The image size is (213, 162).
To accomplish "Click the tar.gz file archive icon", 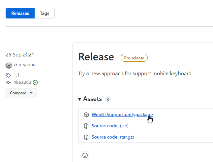I will coord(86,137).
